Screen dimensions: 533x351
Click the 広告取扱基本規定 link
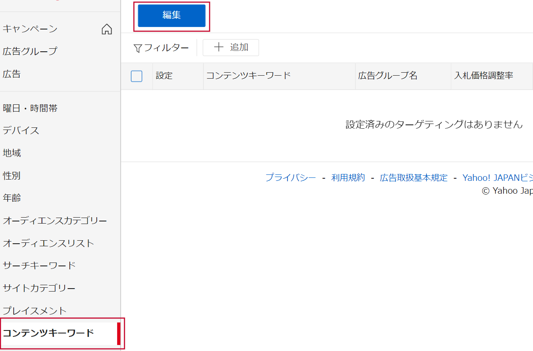point(413,178)
